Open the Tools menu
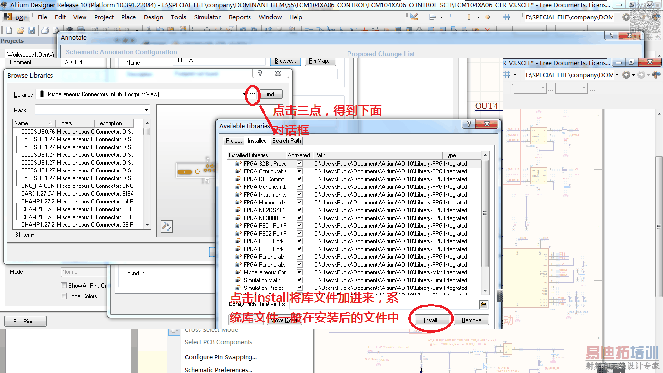Screen dimensions: 663x373 point(178,17)
